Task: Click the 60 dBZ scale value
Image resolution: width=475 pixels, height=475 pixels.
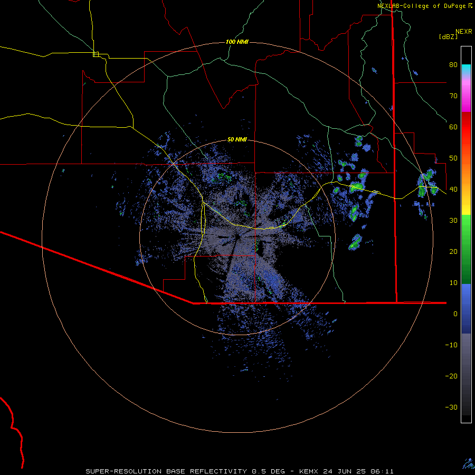Action: point(453,127)
